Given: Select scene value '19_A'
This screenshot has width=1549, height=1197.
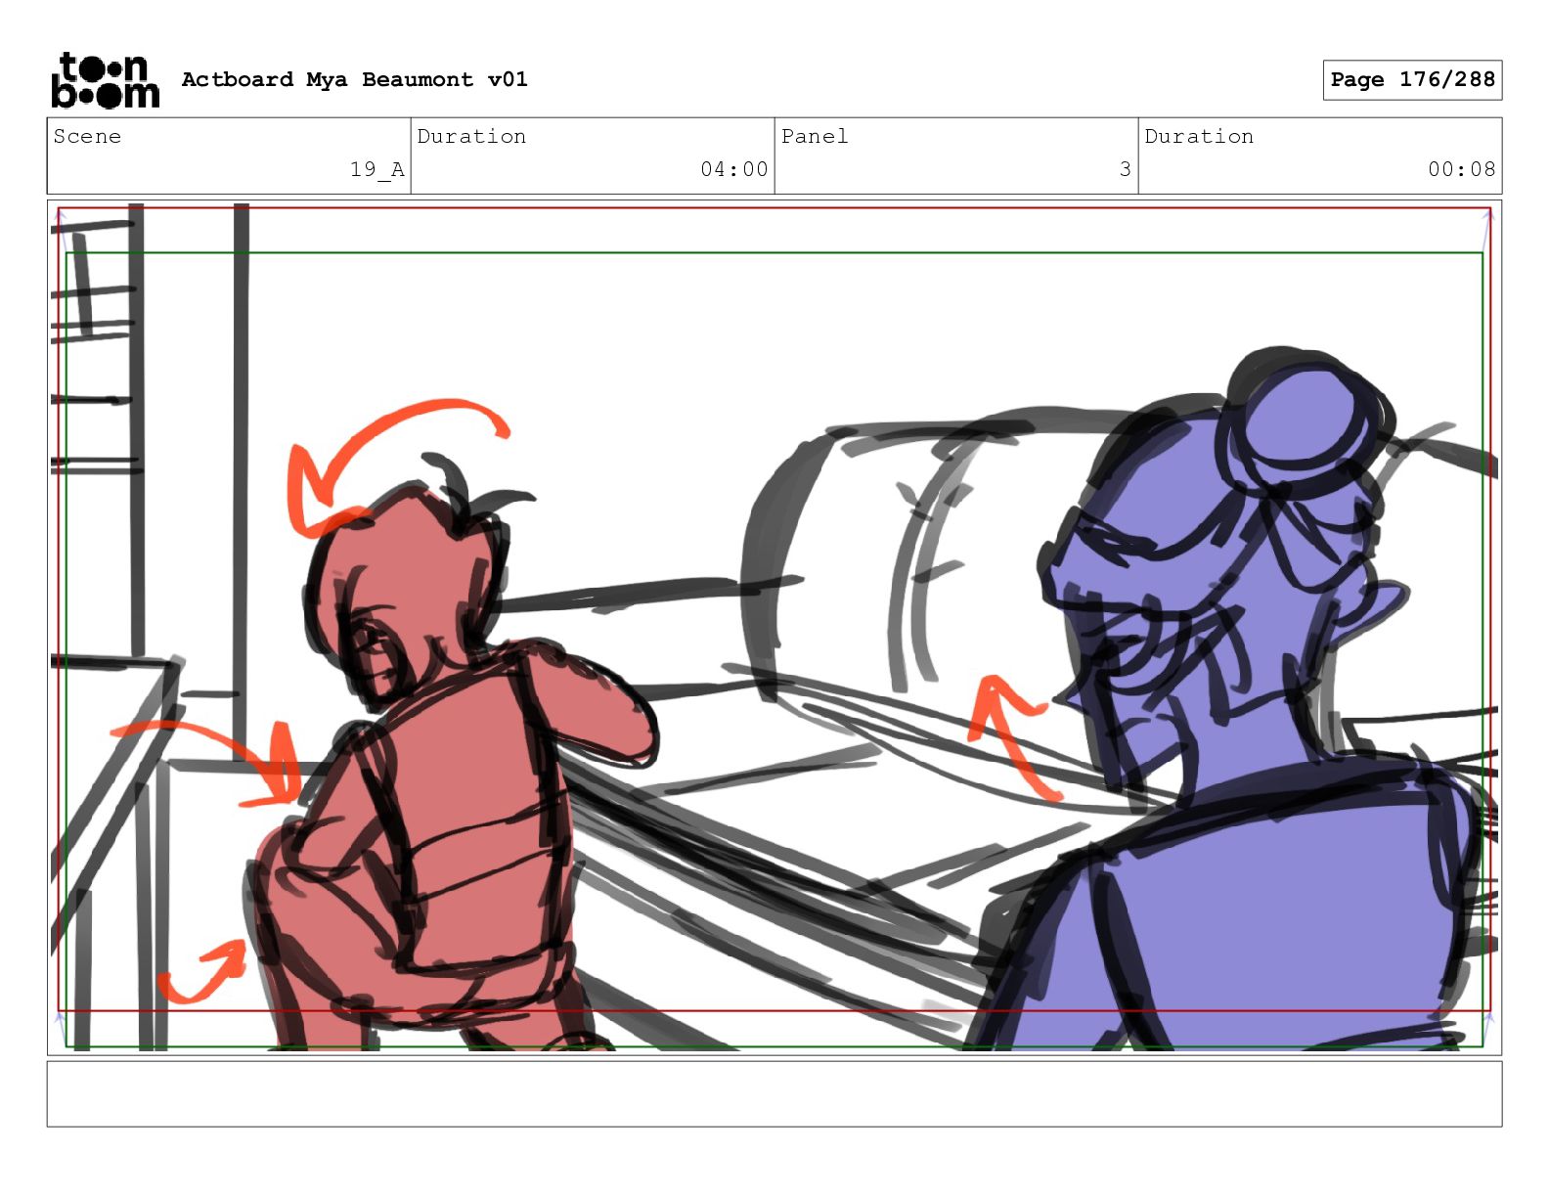Looking at the screenshot, I should click(x=376, y=169).
